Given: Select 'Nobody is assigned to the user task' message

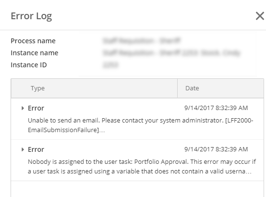Looking at the screenshot, I should (142, 166).
